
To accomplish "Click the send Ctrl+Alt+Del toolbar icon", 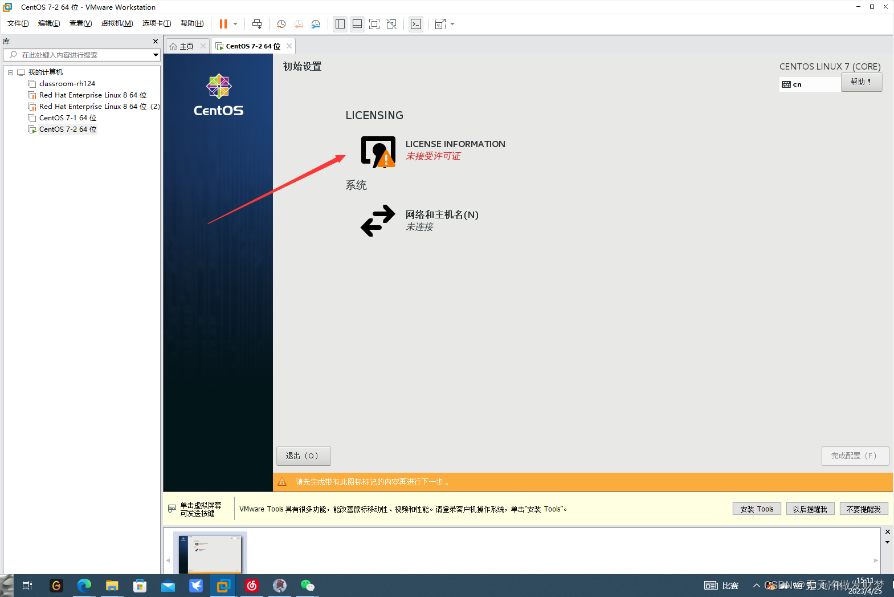I will tap(257, 24).
